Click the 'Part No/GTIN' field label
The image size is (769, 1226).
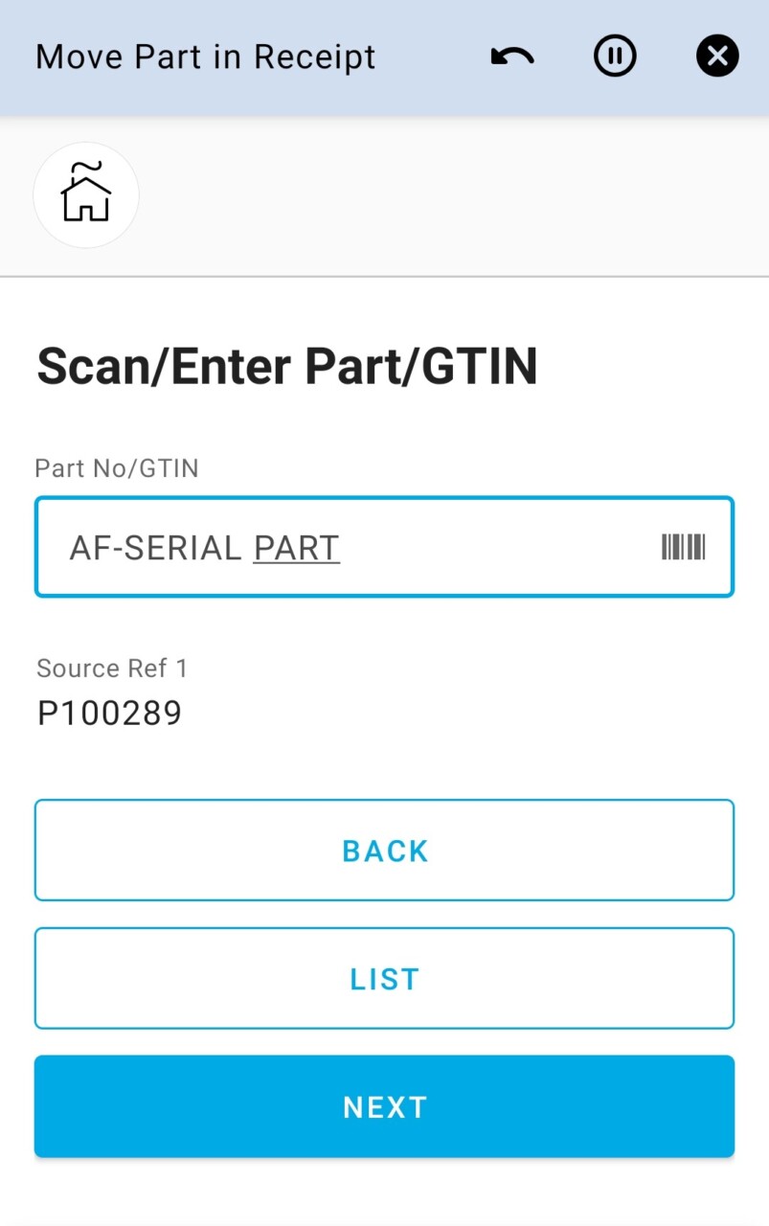[117, 468]
